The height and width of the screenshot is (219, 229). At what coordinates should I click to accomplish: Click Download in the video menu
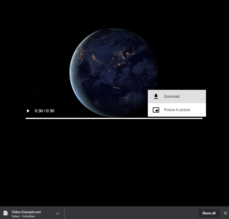coord(177,97)
